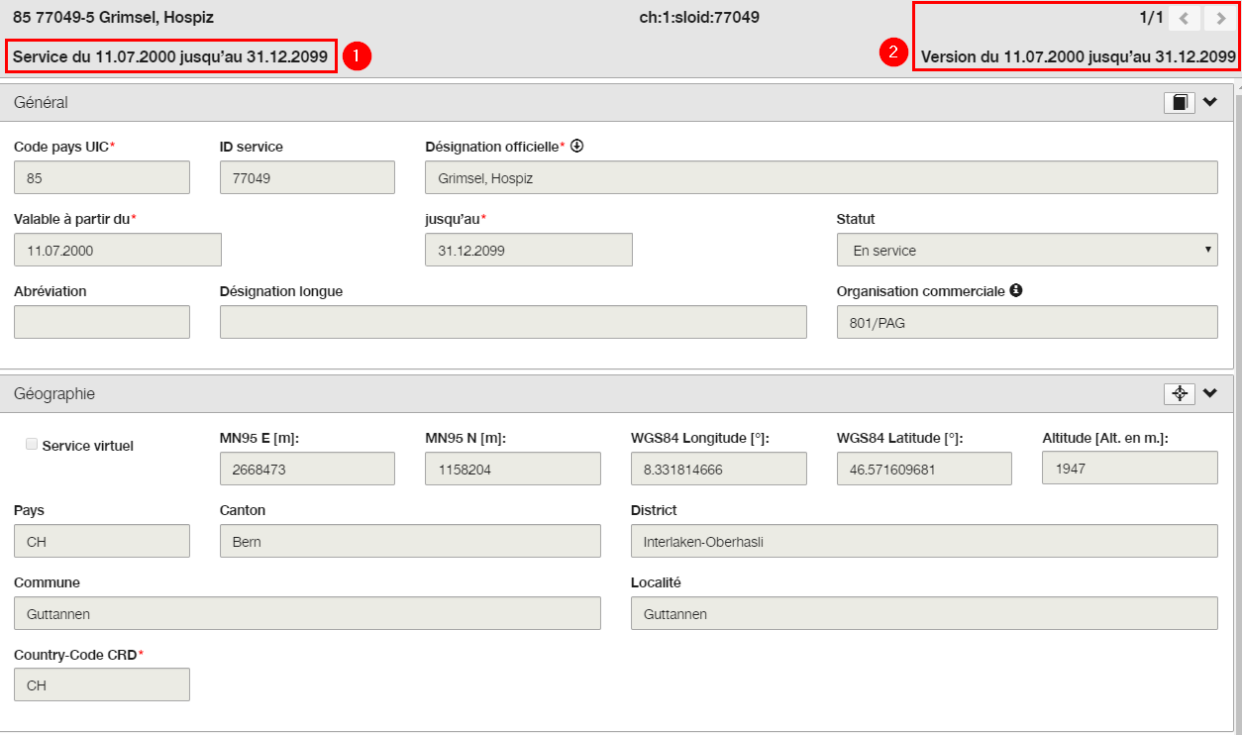
Task: Click the Altitude input field
Action: (x=1130, y=468)
